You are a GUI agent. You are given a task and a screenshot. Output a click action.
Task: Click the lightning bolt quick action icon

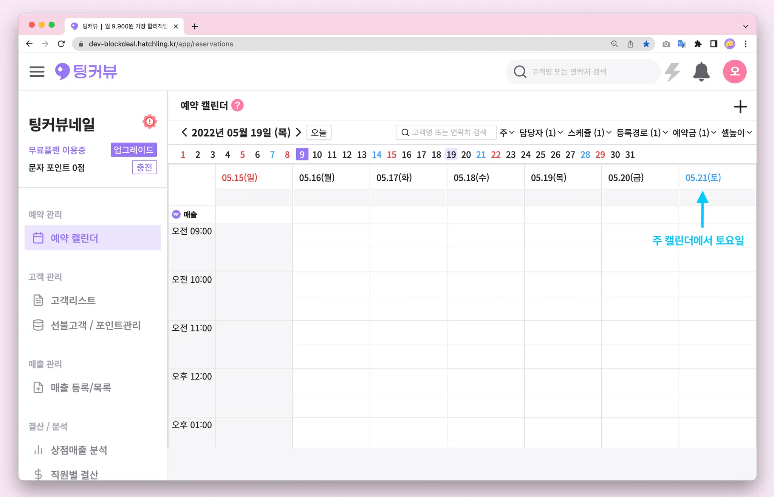click(x=673, y=71)
